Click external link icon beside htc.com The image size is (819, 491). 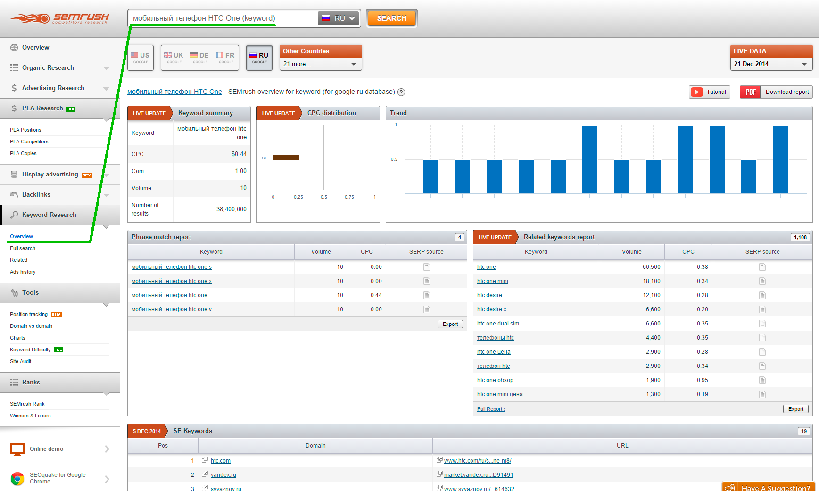tap(205, 460)
